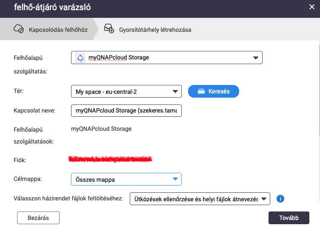This screenshot has height=231, width=320.
Task: Click the Bezárás button
Action: pyautogui.click(x=38, y=218)
